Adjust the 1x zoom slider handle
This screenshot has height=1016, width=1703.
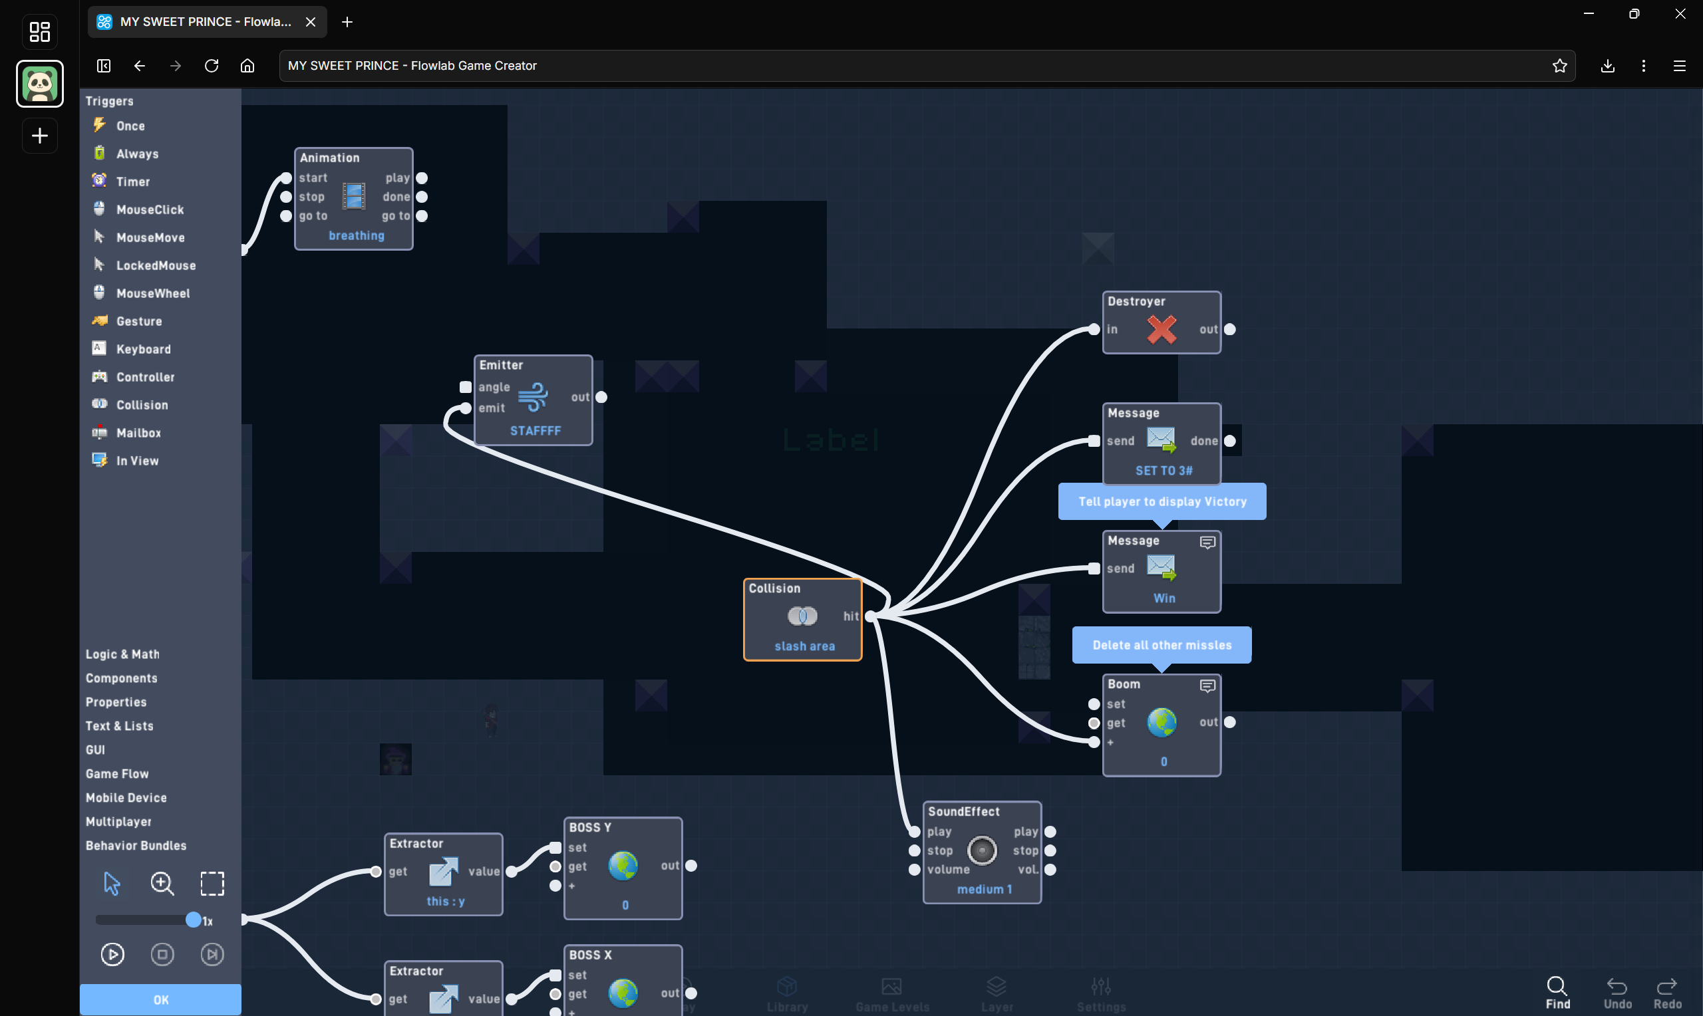point(194,920)
